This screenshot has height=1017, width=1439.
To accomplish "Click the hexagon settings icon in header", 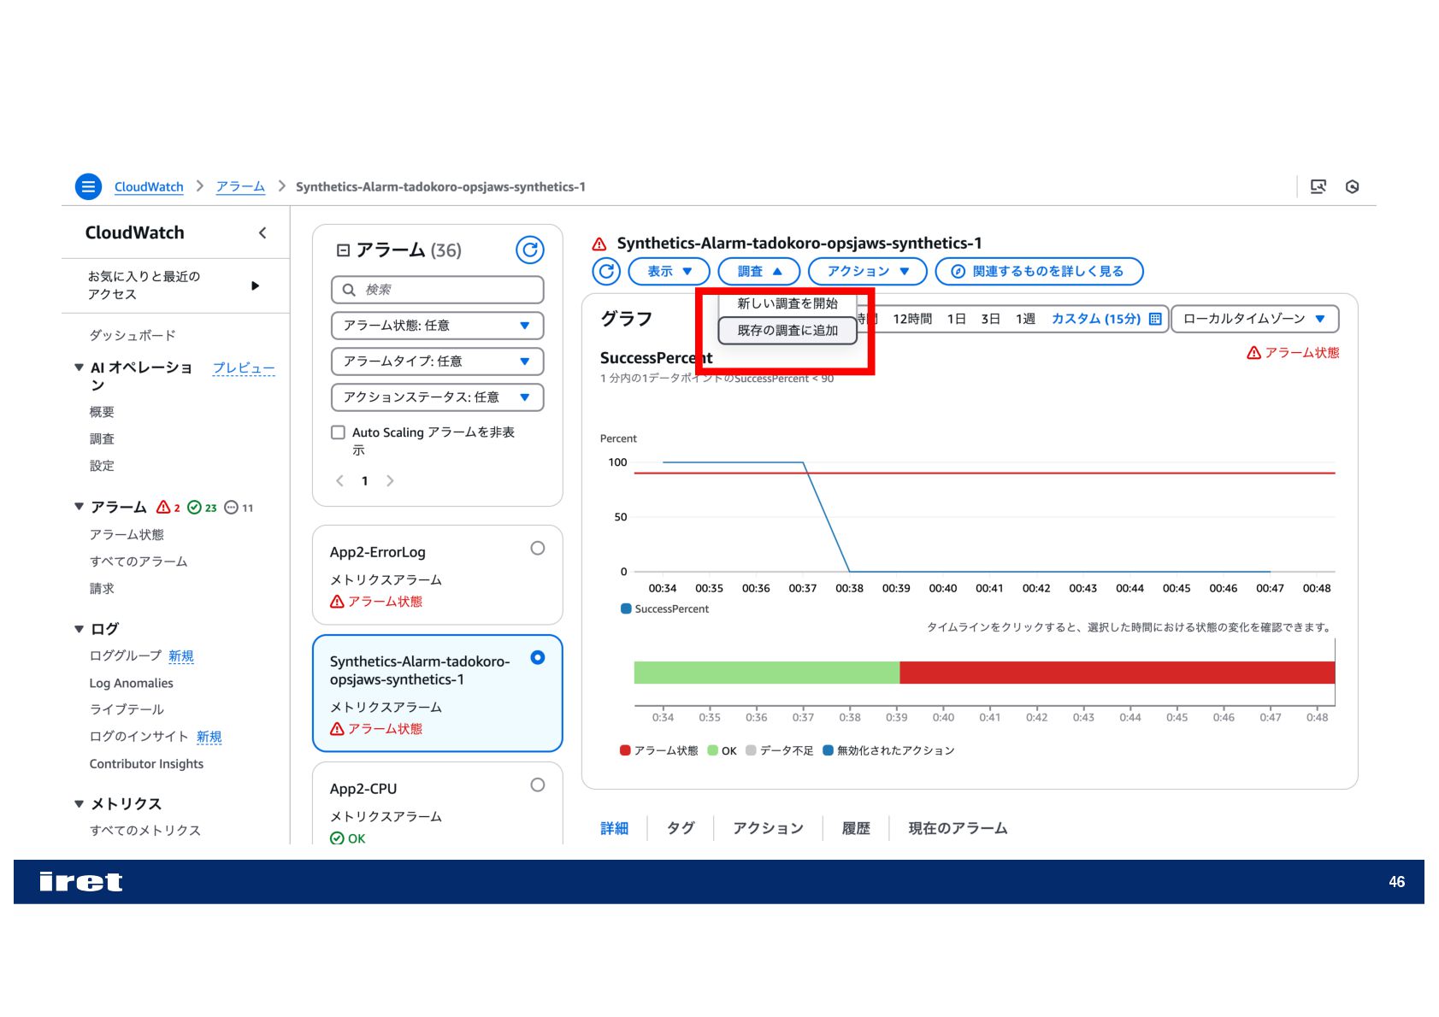I will click(x=1352, y=186).
